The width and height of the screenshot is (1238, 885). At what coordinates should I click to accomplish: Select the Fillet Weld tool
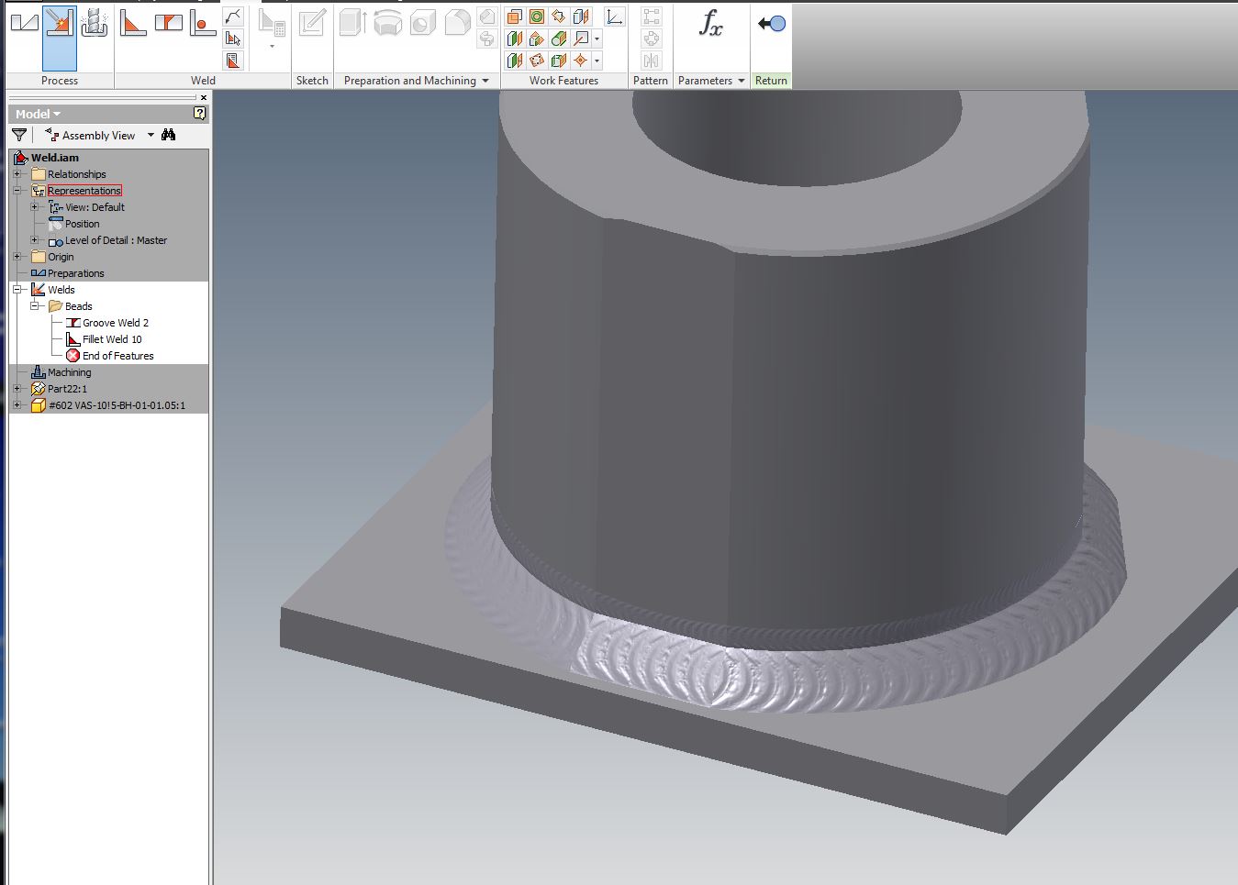(x=133, y=21)
